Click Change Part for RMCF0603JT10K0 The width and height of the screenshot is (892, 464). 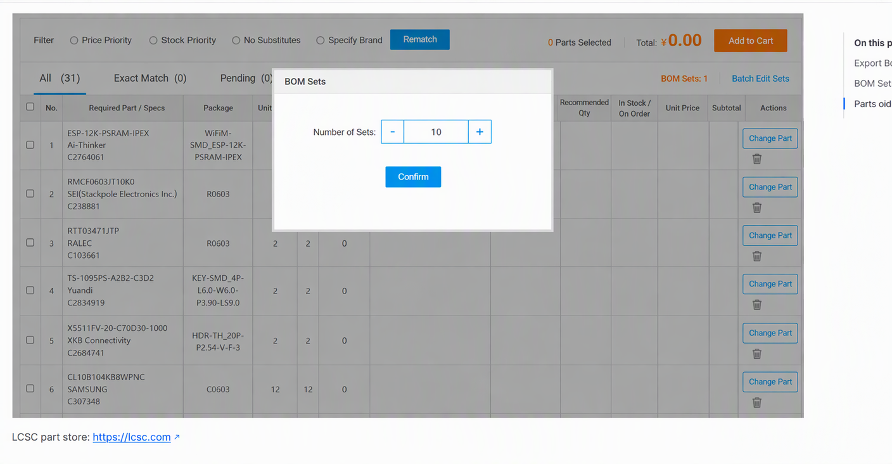(x=770, y=187)
